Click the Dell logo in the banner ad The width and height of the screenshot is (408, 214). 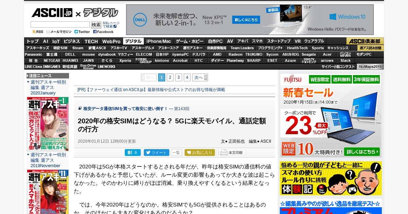[x=140, y=20]
